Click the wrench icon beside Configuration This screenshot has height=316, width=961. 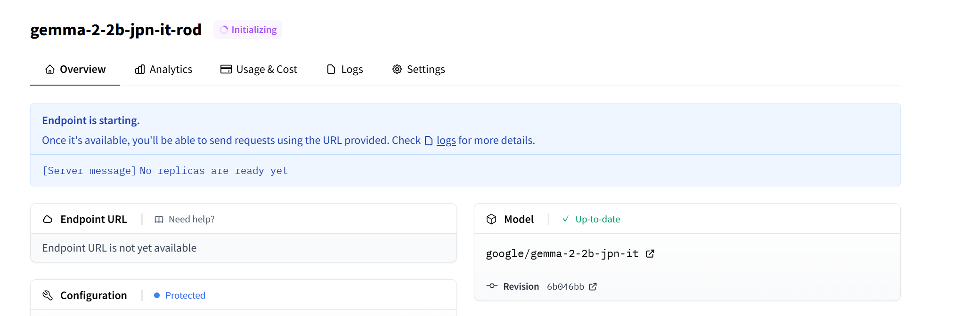[x=48, y=295]
